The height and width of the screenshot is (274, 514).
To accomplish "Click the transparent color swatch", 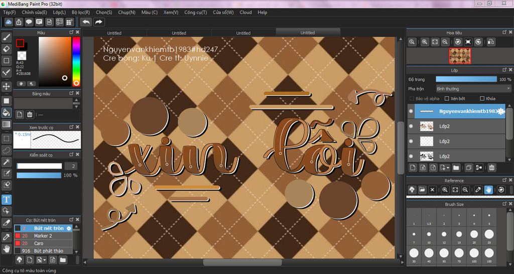I will pos(22,55).
